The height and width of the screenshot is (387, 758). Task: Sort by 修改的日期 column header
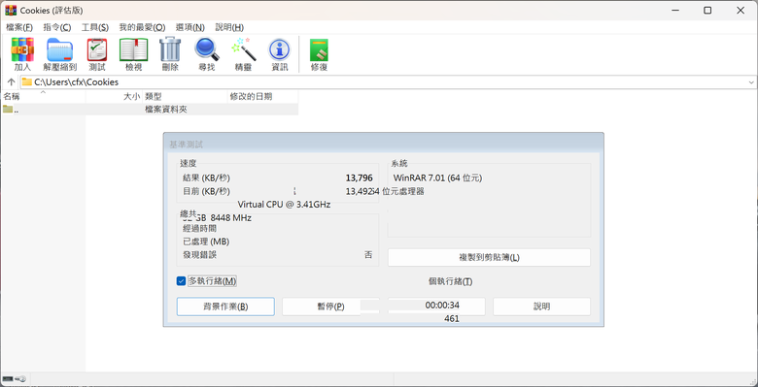tap(262, 97)
